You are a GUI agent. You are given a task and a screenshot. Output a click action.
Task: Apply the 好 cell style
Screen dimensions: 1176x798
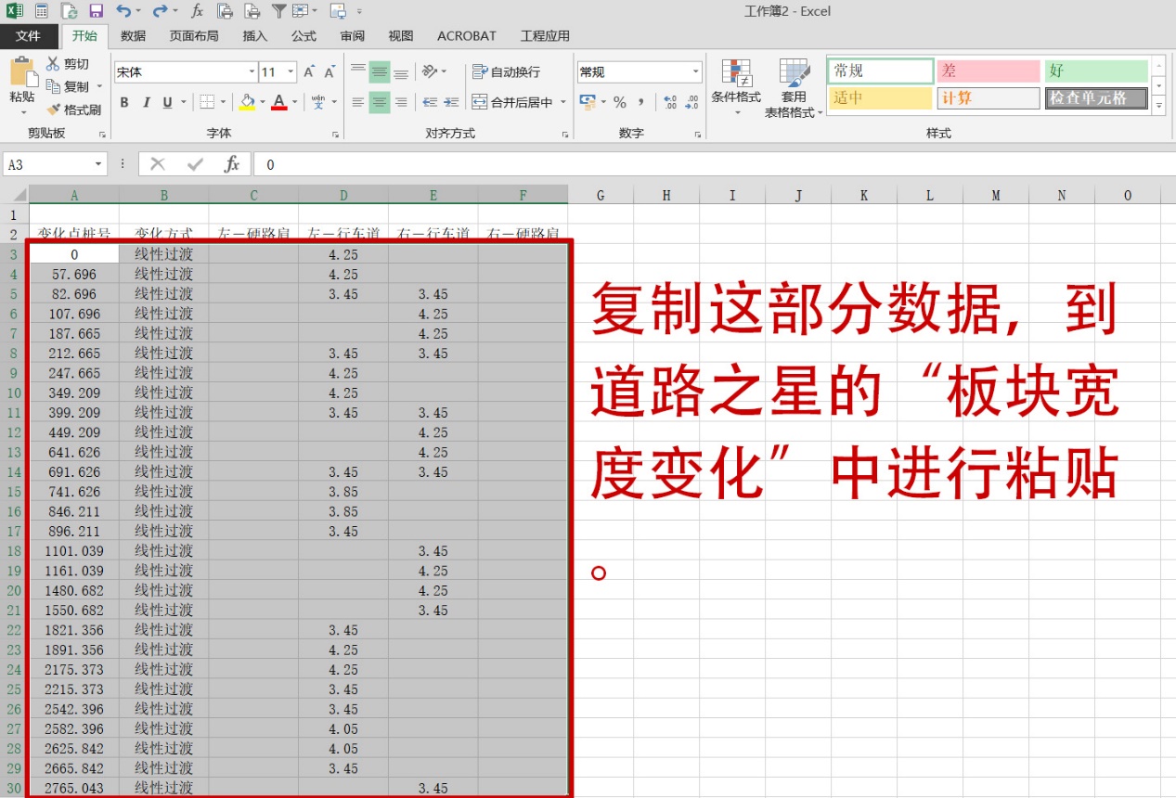pos(1096,71)
